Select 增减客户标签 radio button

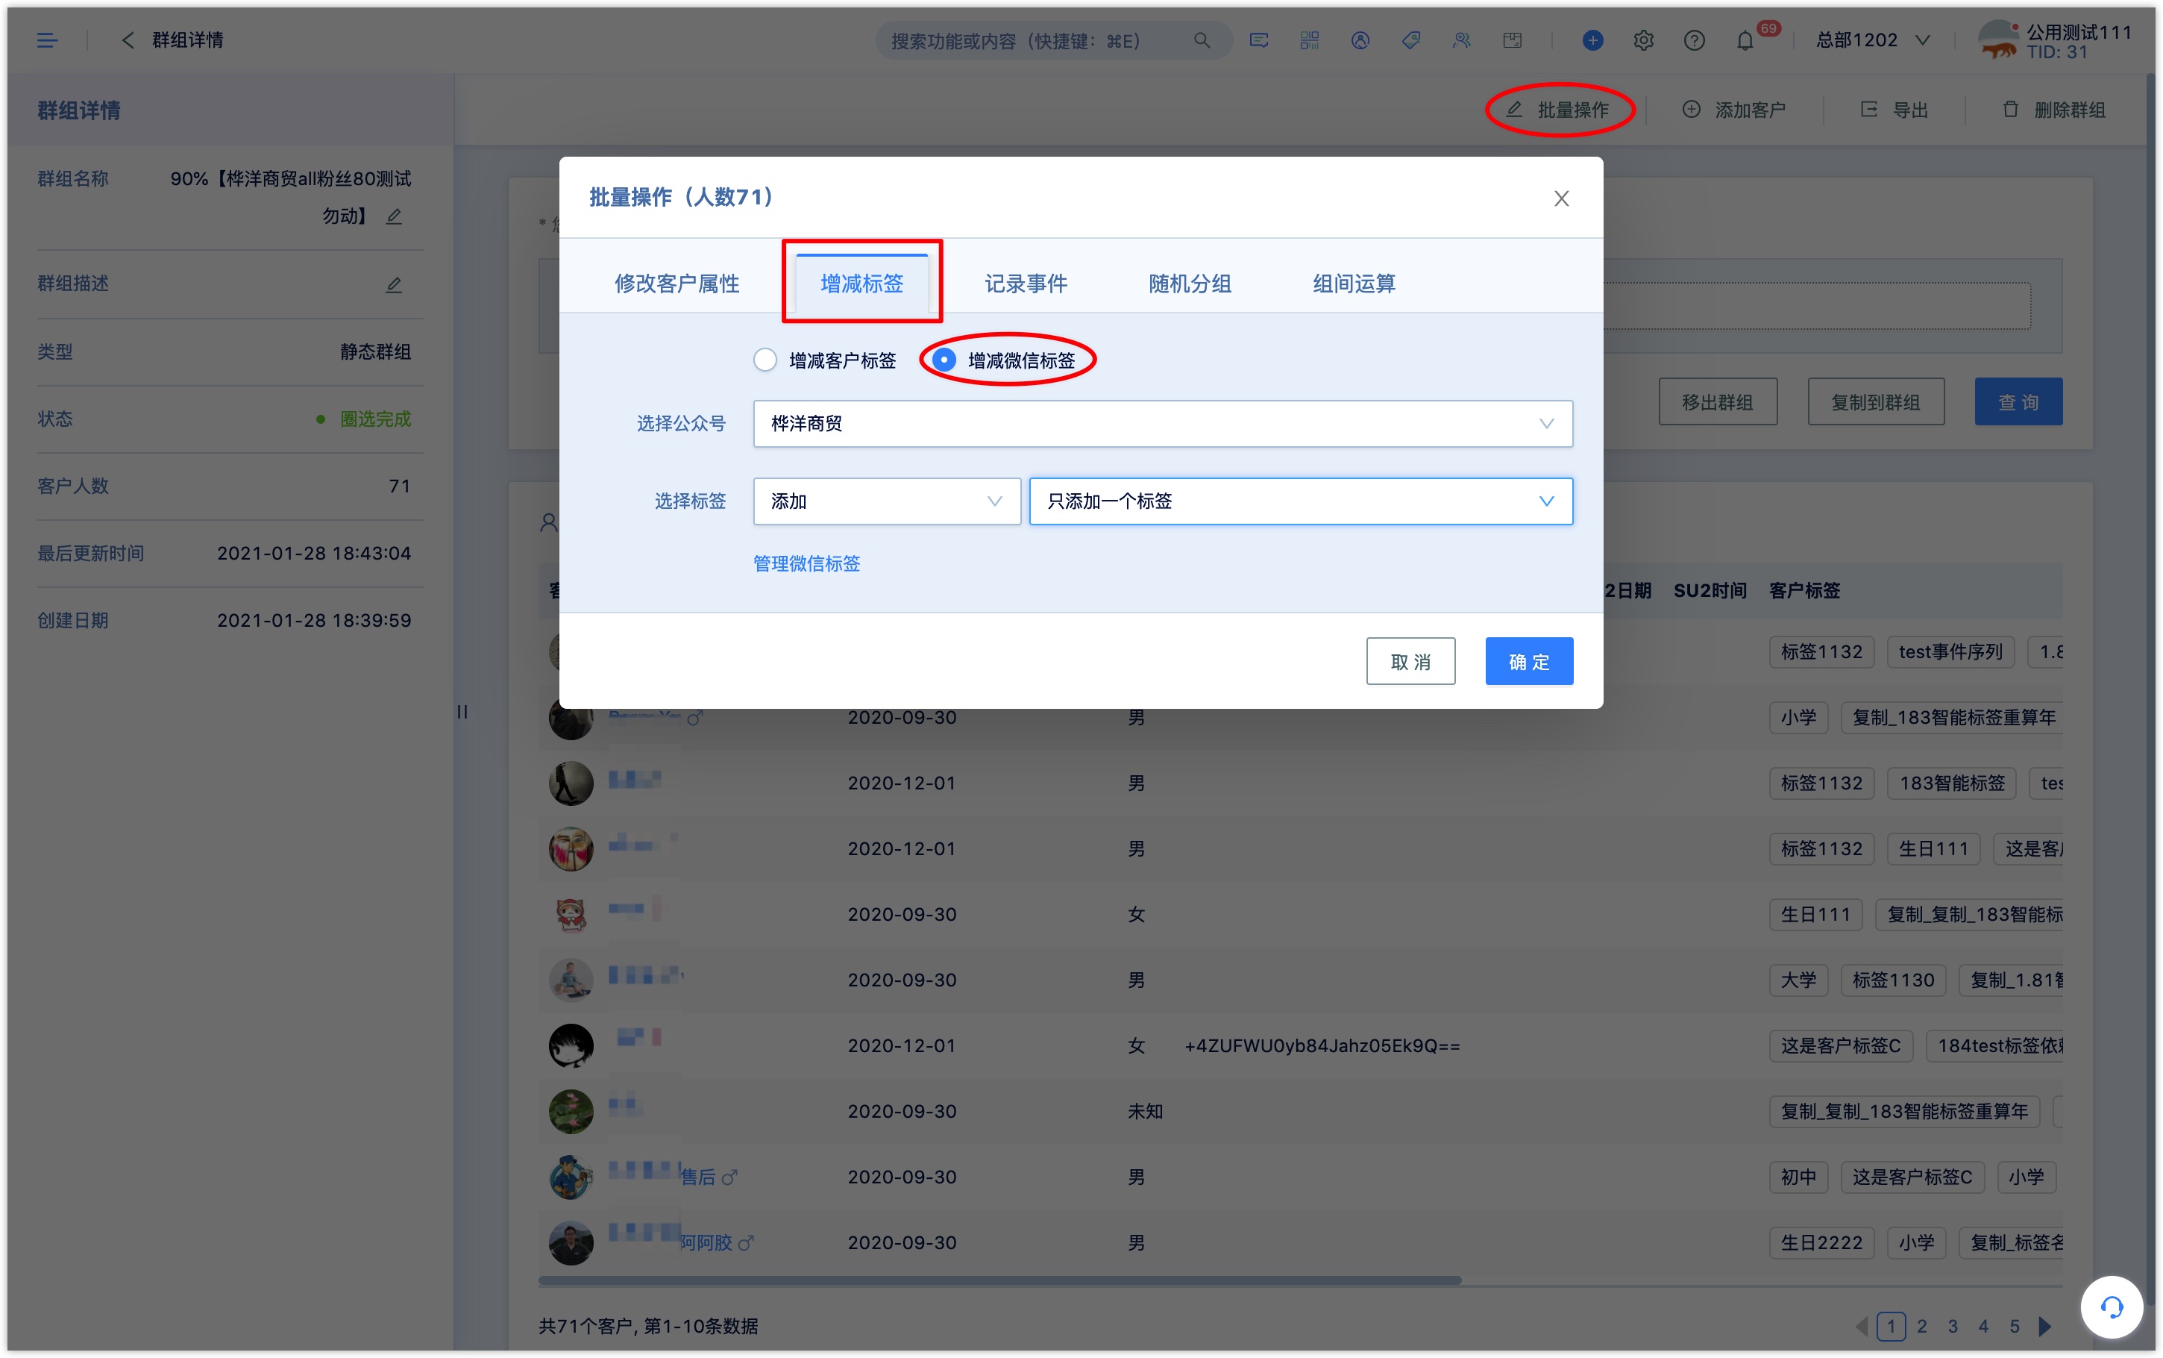coord(765,360)
